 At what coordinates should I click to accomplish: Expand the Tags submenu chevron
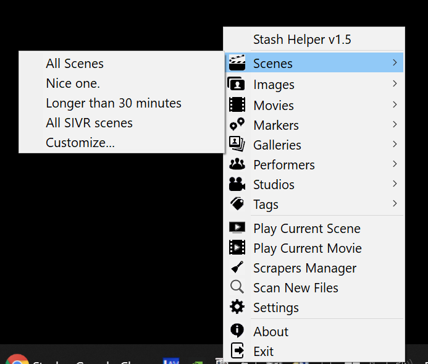(395, 203)
